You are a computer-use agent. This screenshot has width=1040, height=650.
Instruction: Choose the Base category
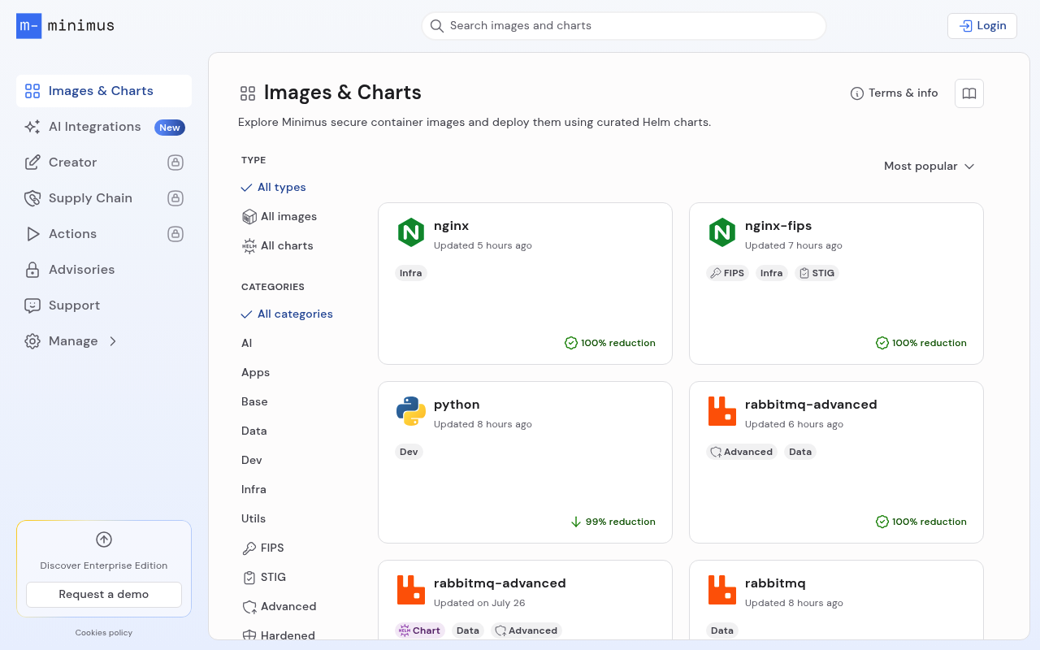[254, 401]
